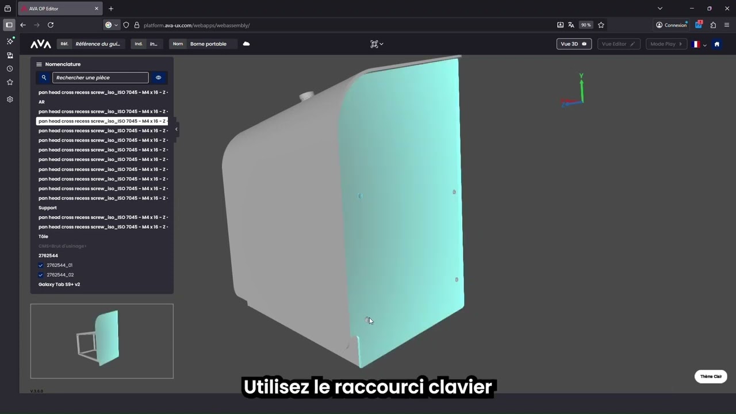Open the sidebar bookmarks star icon
Viewport: 736px width, 414px height.
(x=10, y=82)
